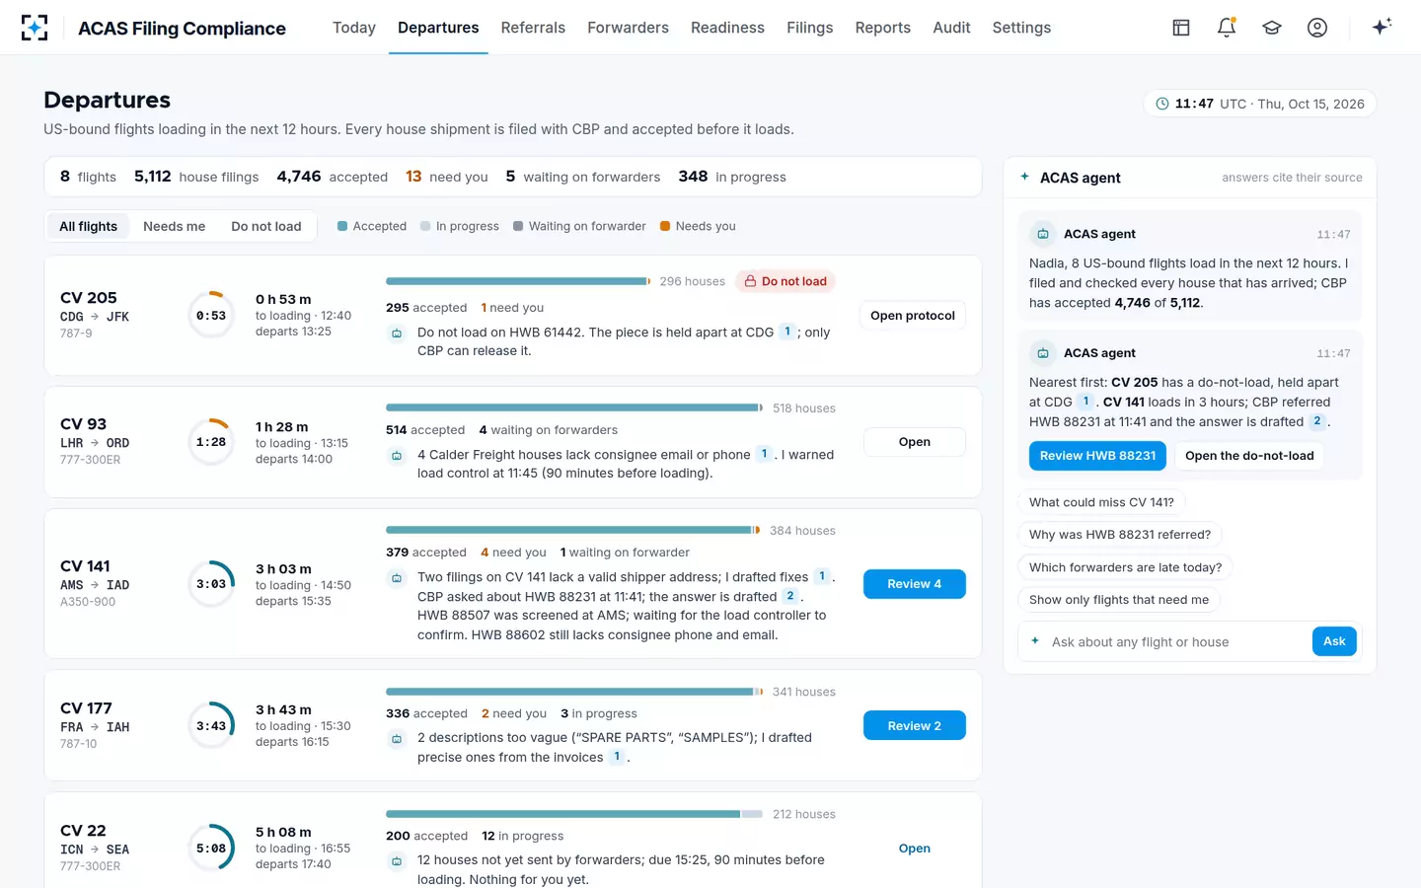Click the agent icon beside CV 205 note
Image resolution: width=1421 pixels, height=888 pixels.
click(x=397, y=333)
